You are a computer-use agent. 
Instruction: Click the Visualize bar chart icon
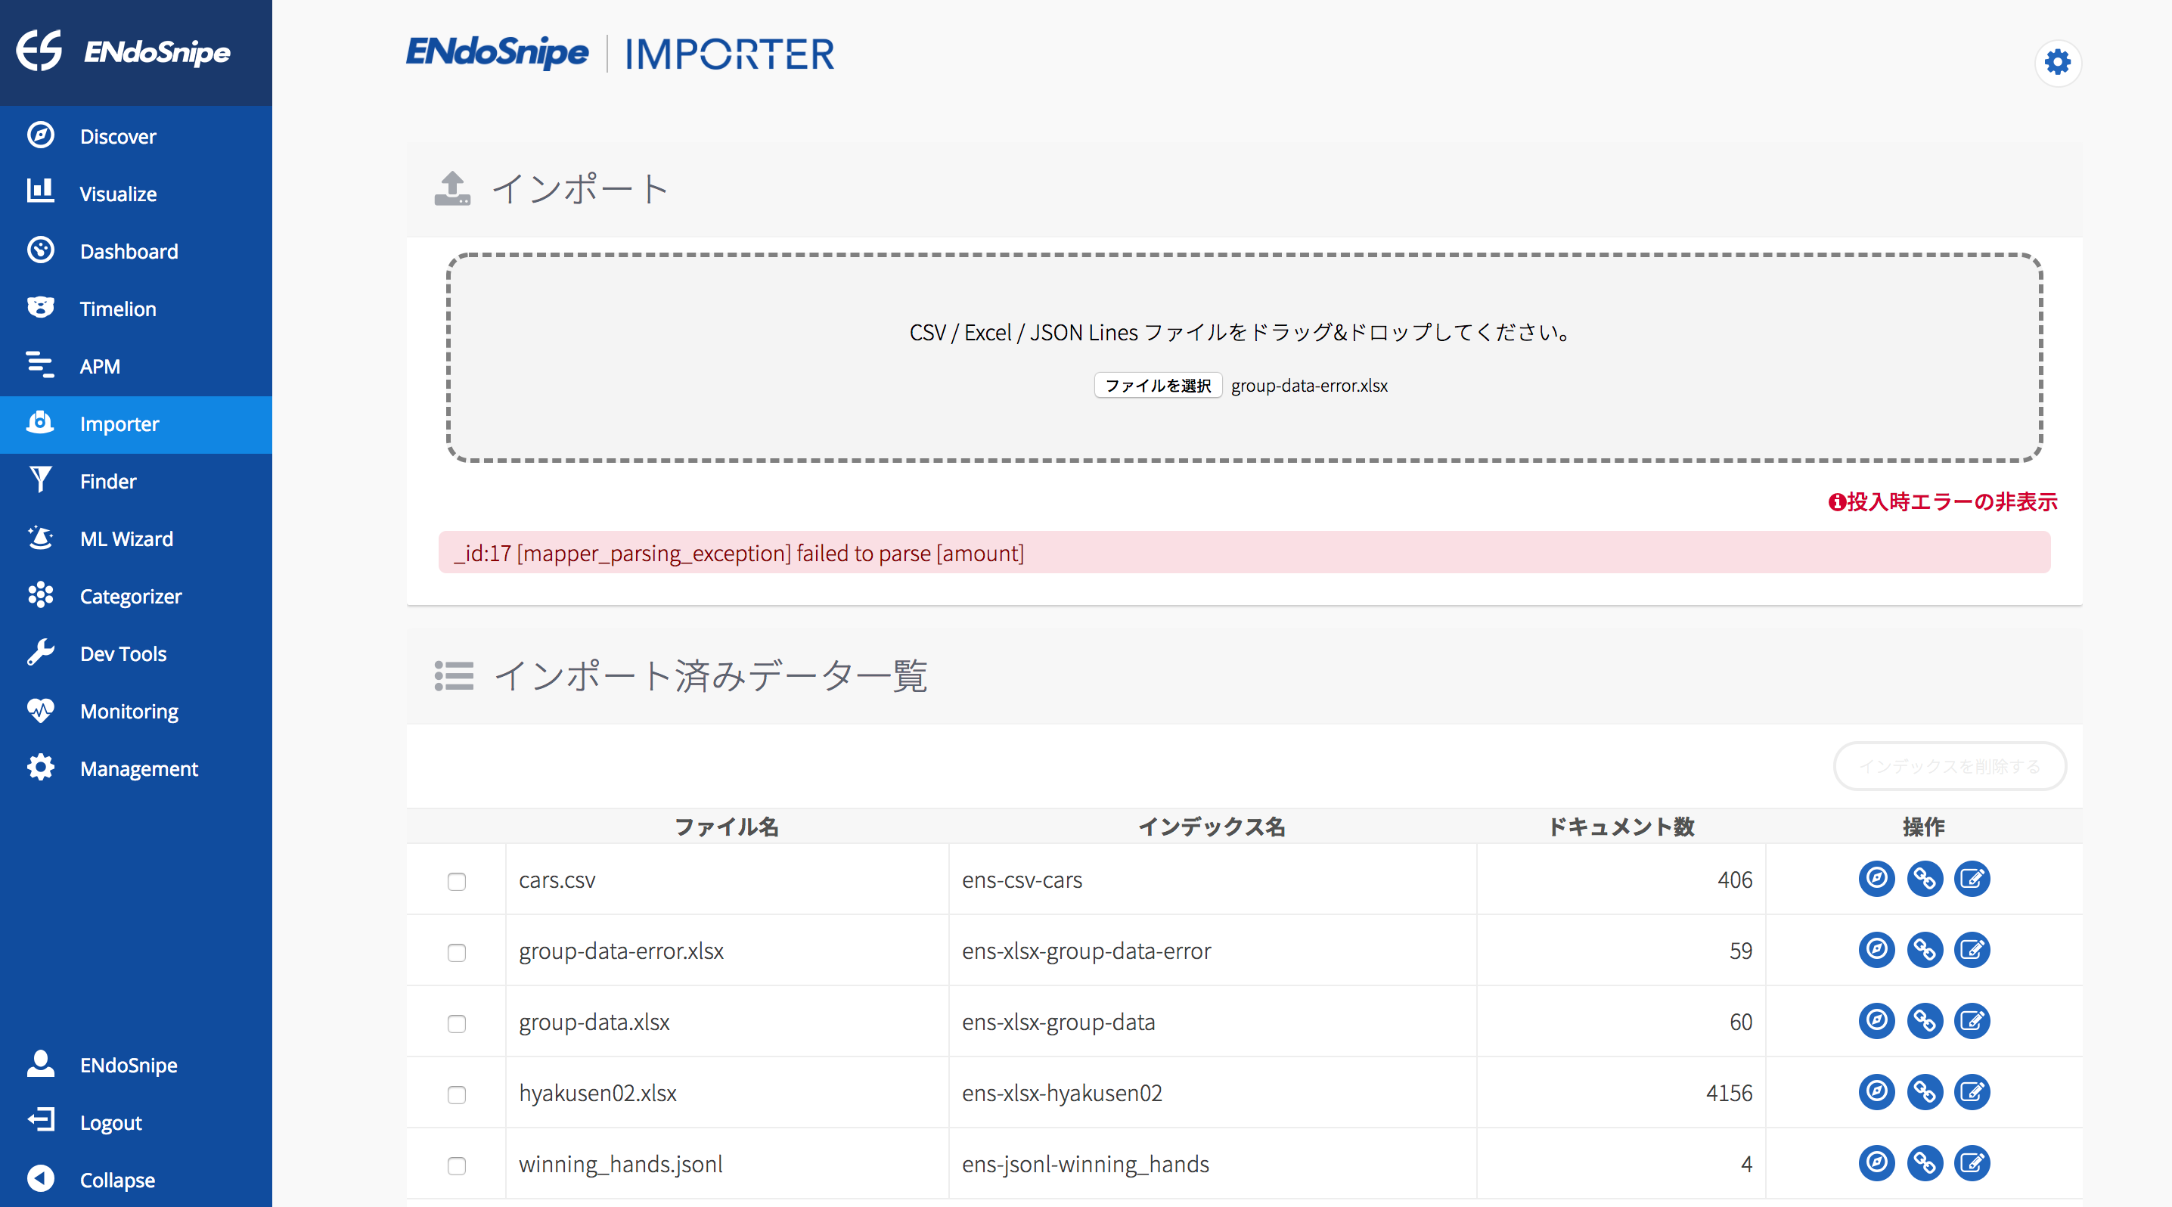[41, 191]
